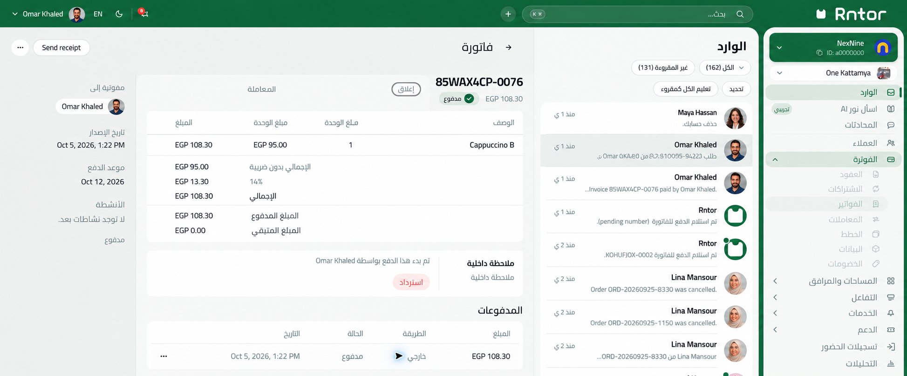
Task: Click the search magnifier icon
Action: (x=740, y=14)
